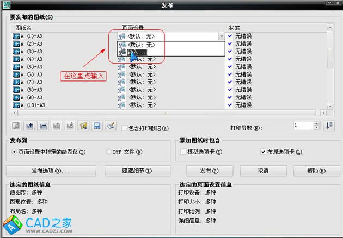Click the 状态 column header
This screenshot has height=238, width=343.
(x=235, y=27)
